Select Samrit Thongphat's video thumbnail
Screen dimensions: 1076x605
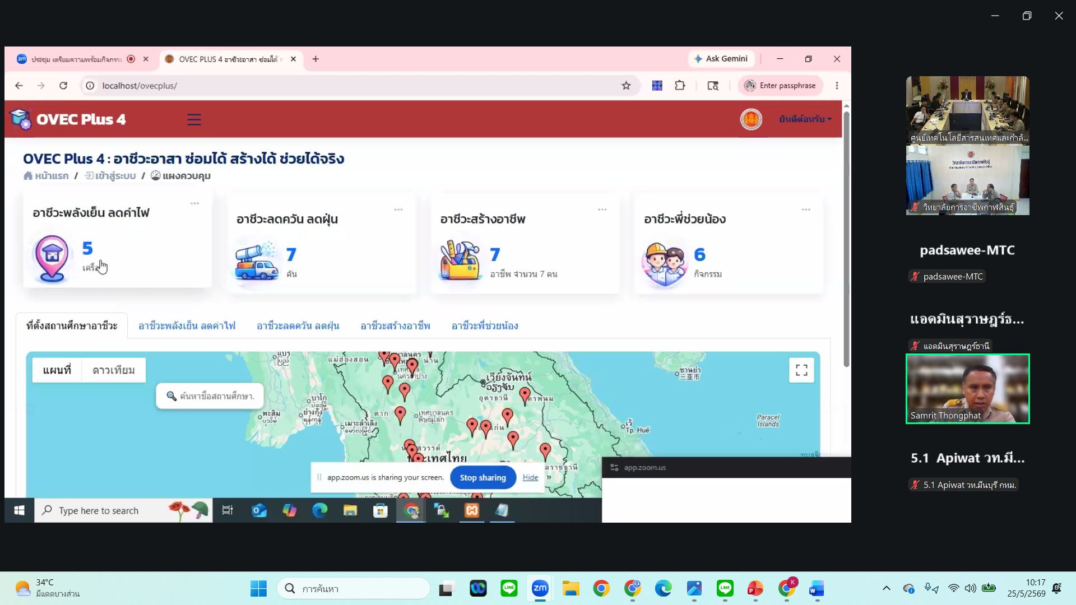[x=968, y=389]
